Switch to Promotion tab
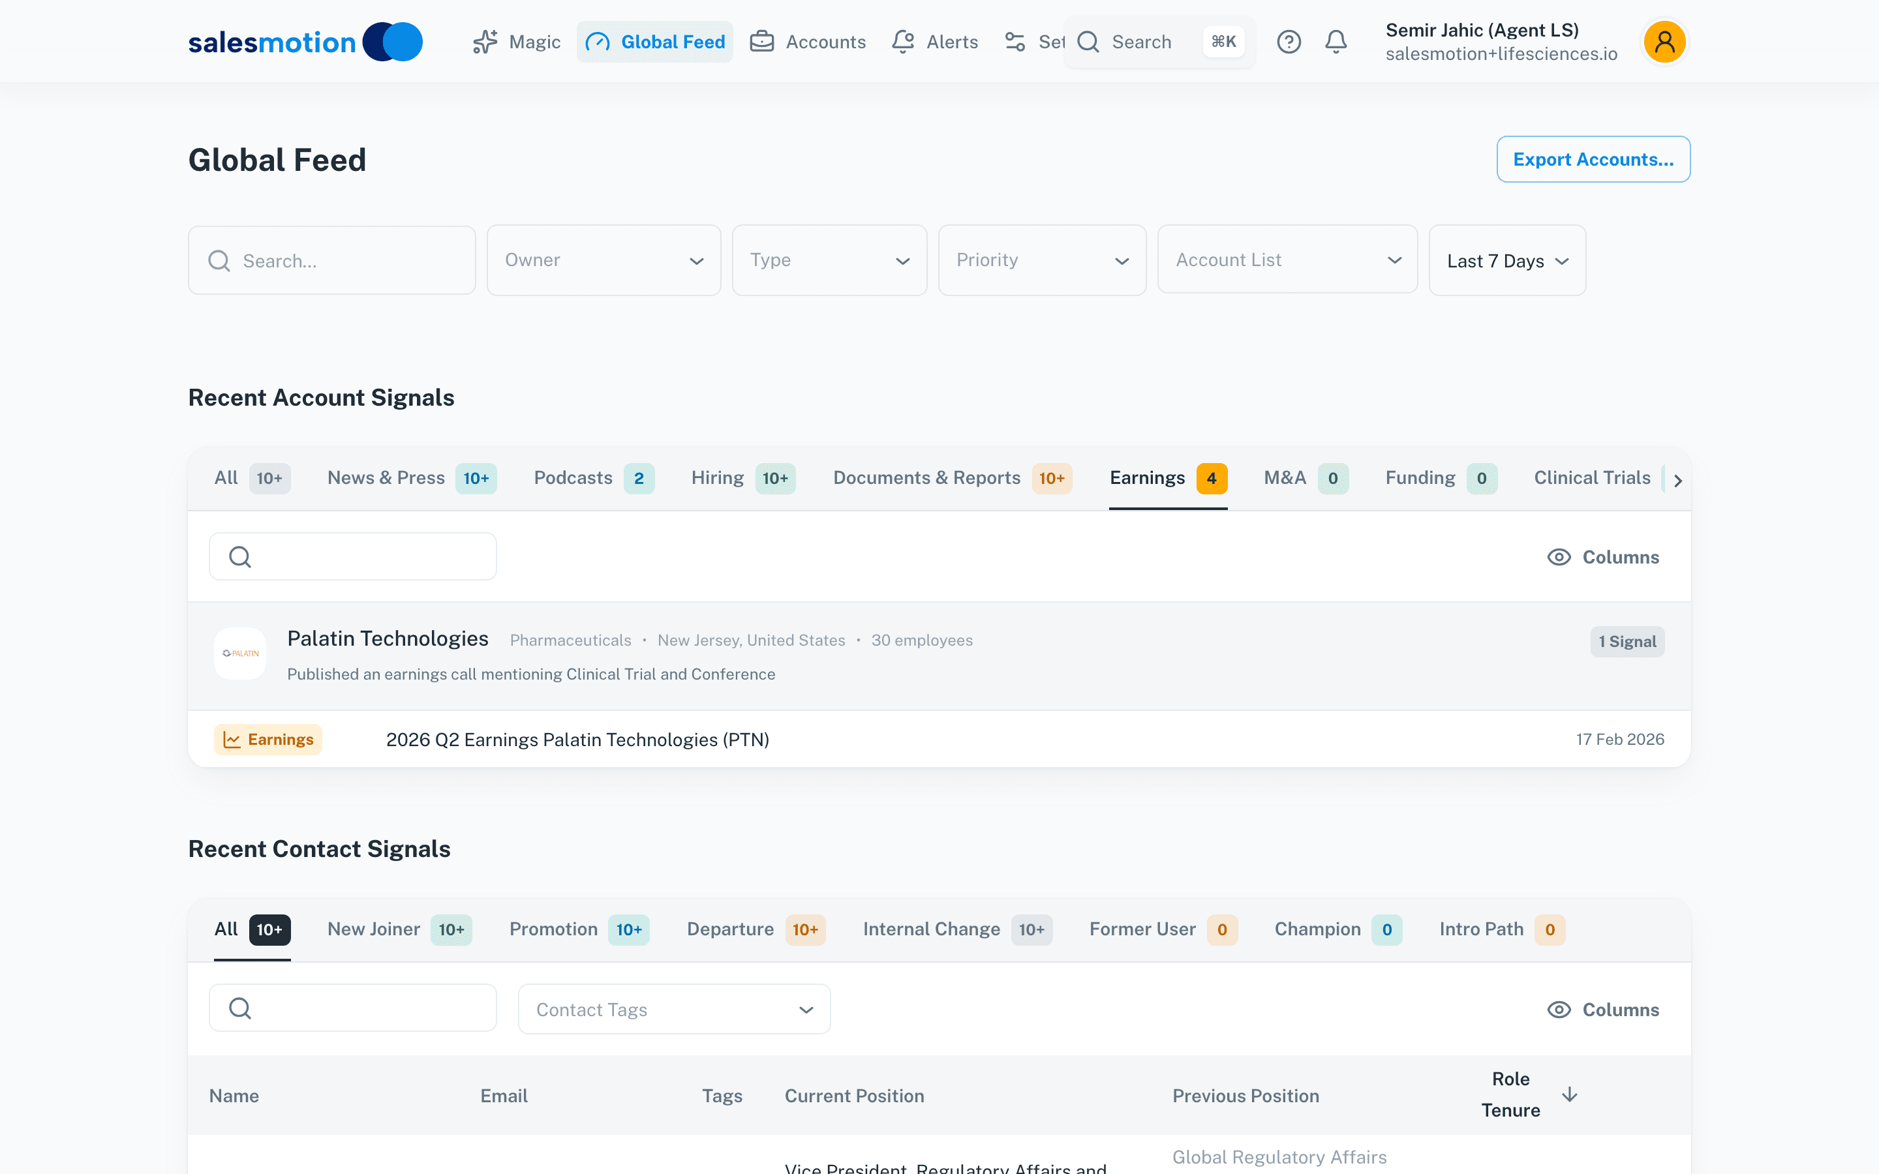Viewport: 1879px width, 1174px height. [579, 929]
